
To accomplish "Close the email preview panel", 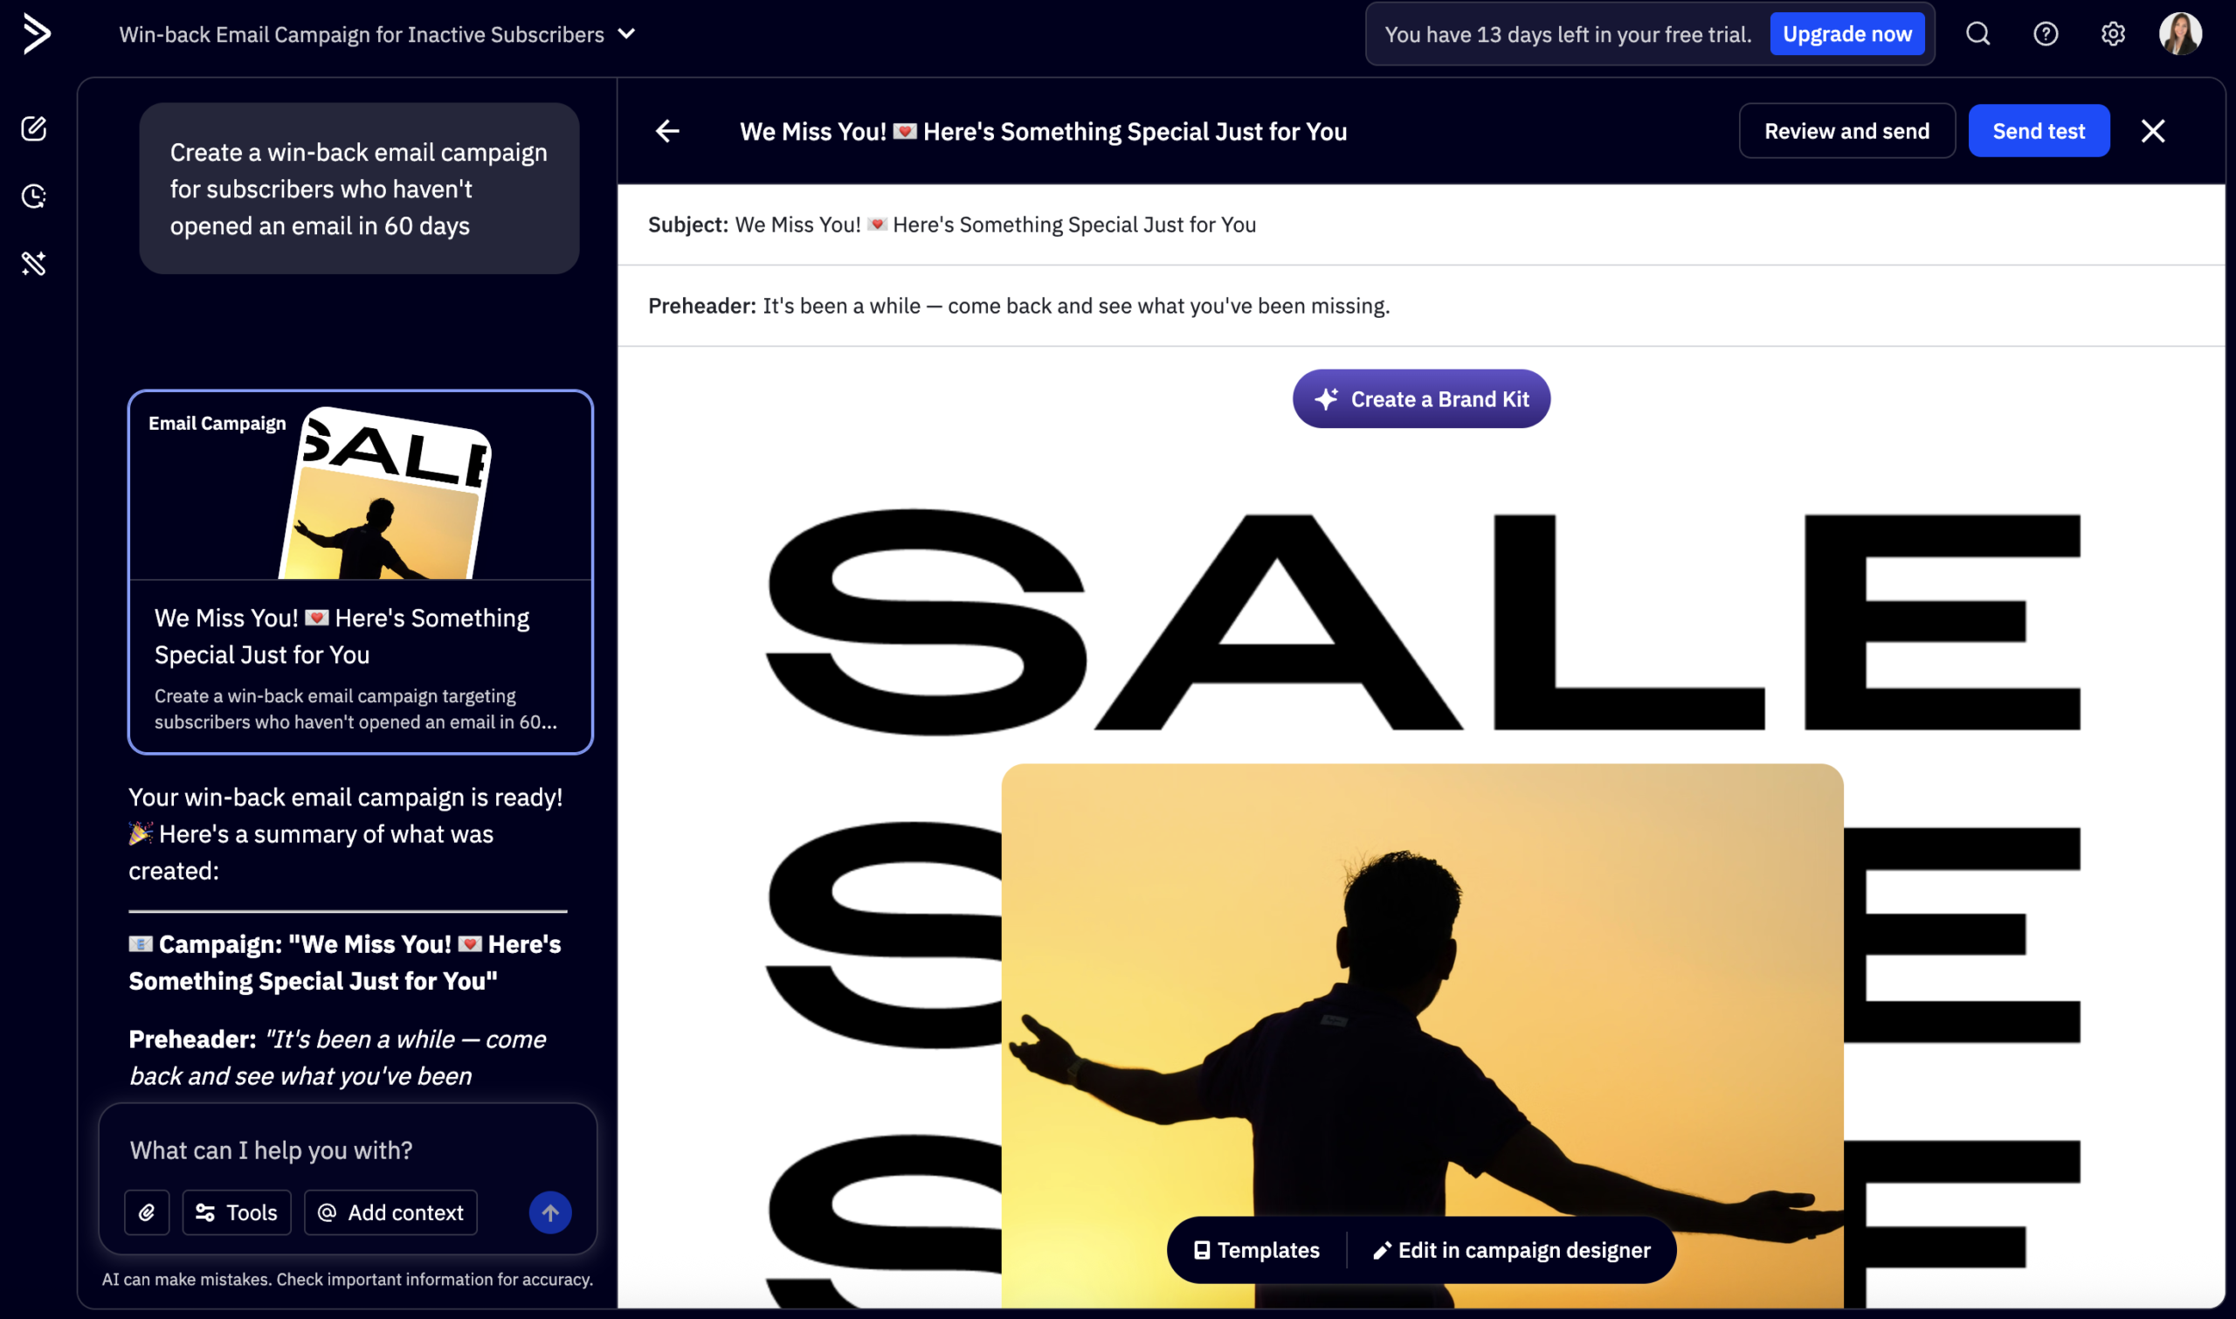I will click(x=2152, y=132).
